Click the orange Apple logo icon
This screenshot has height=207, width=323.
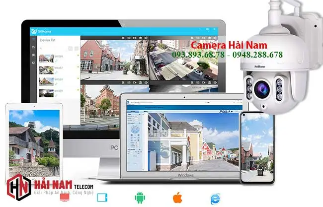(x=177, y=198)
